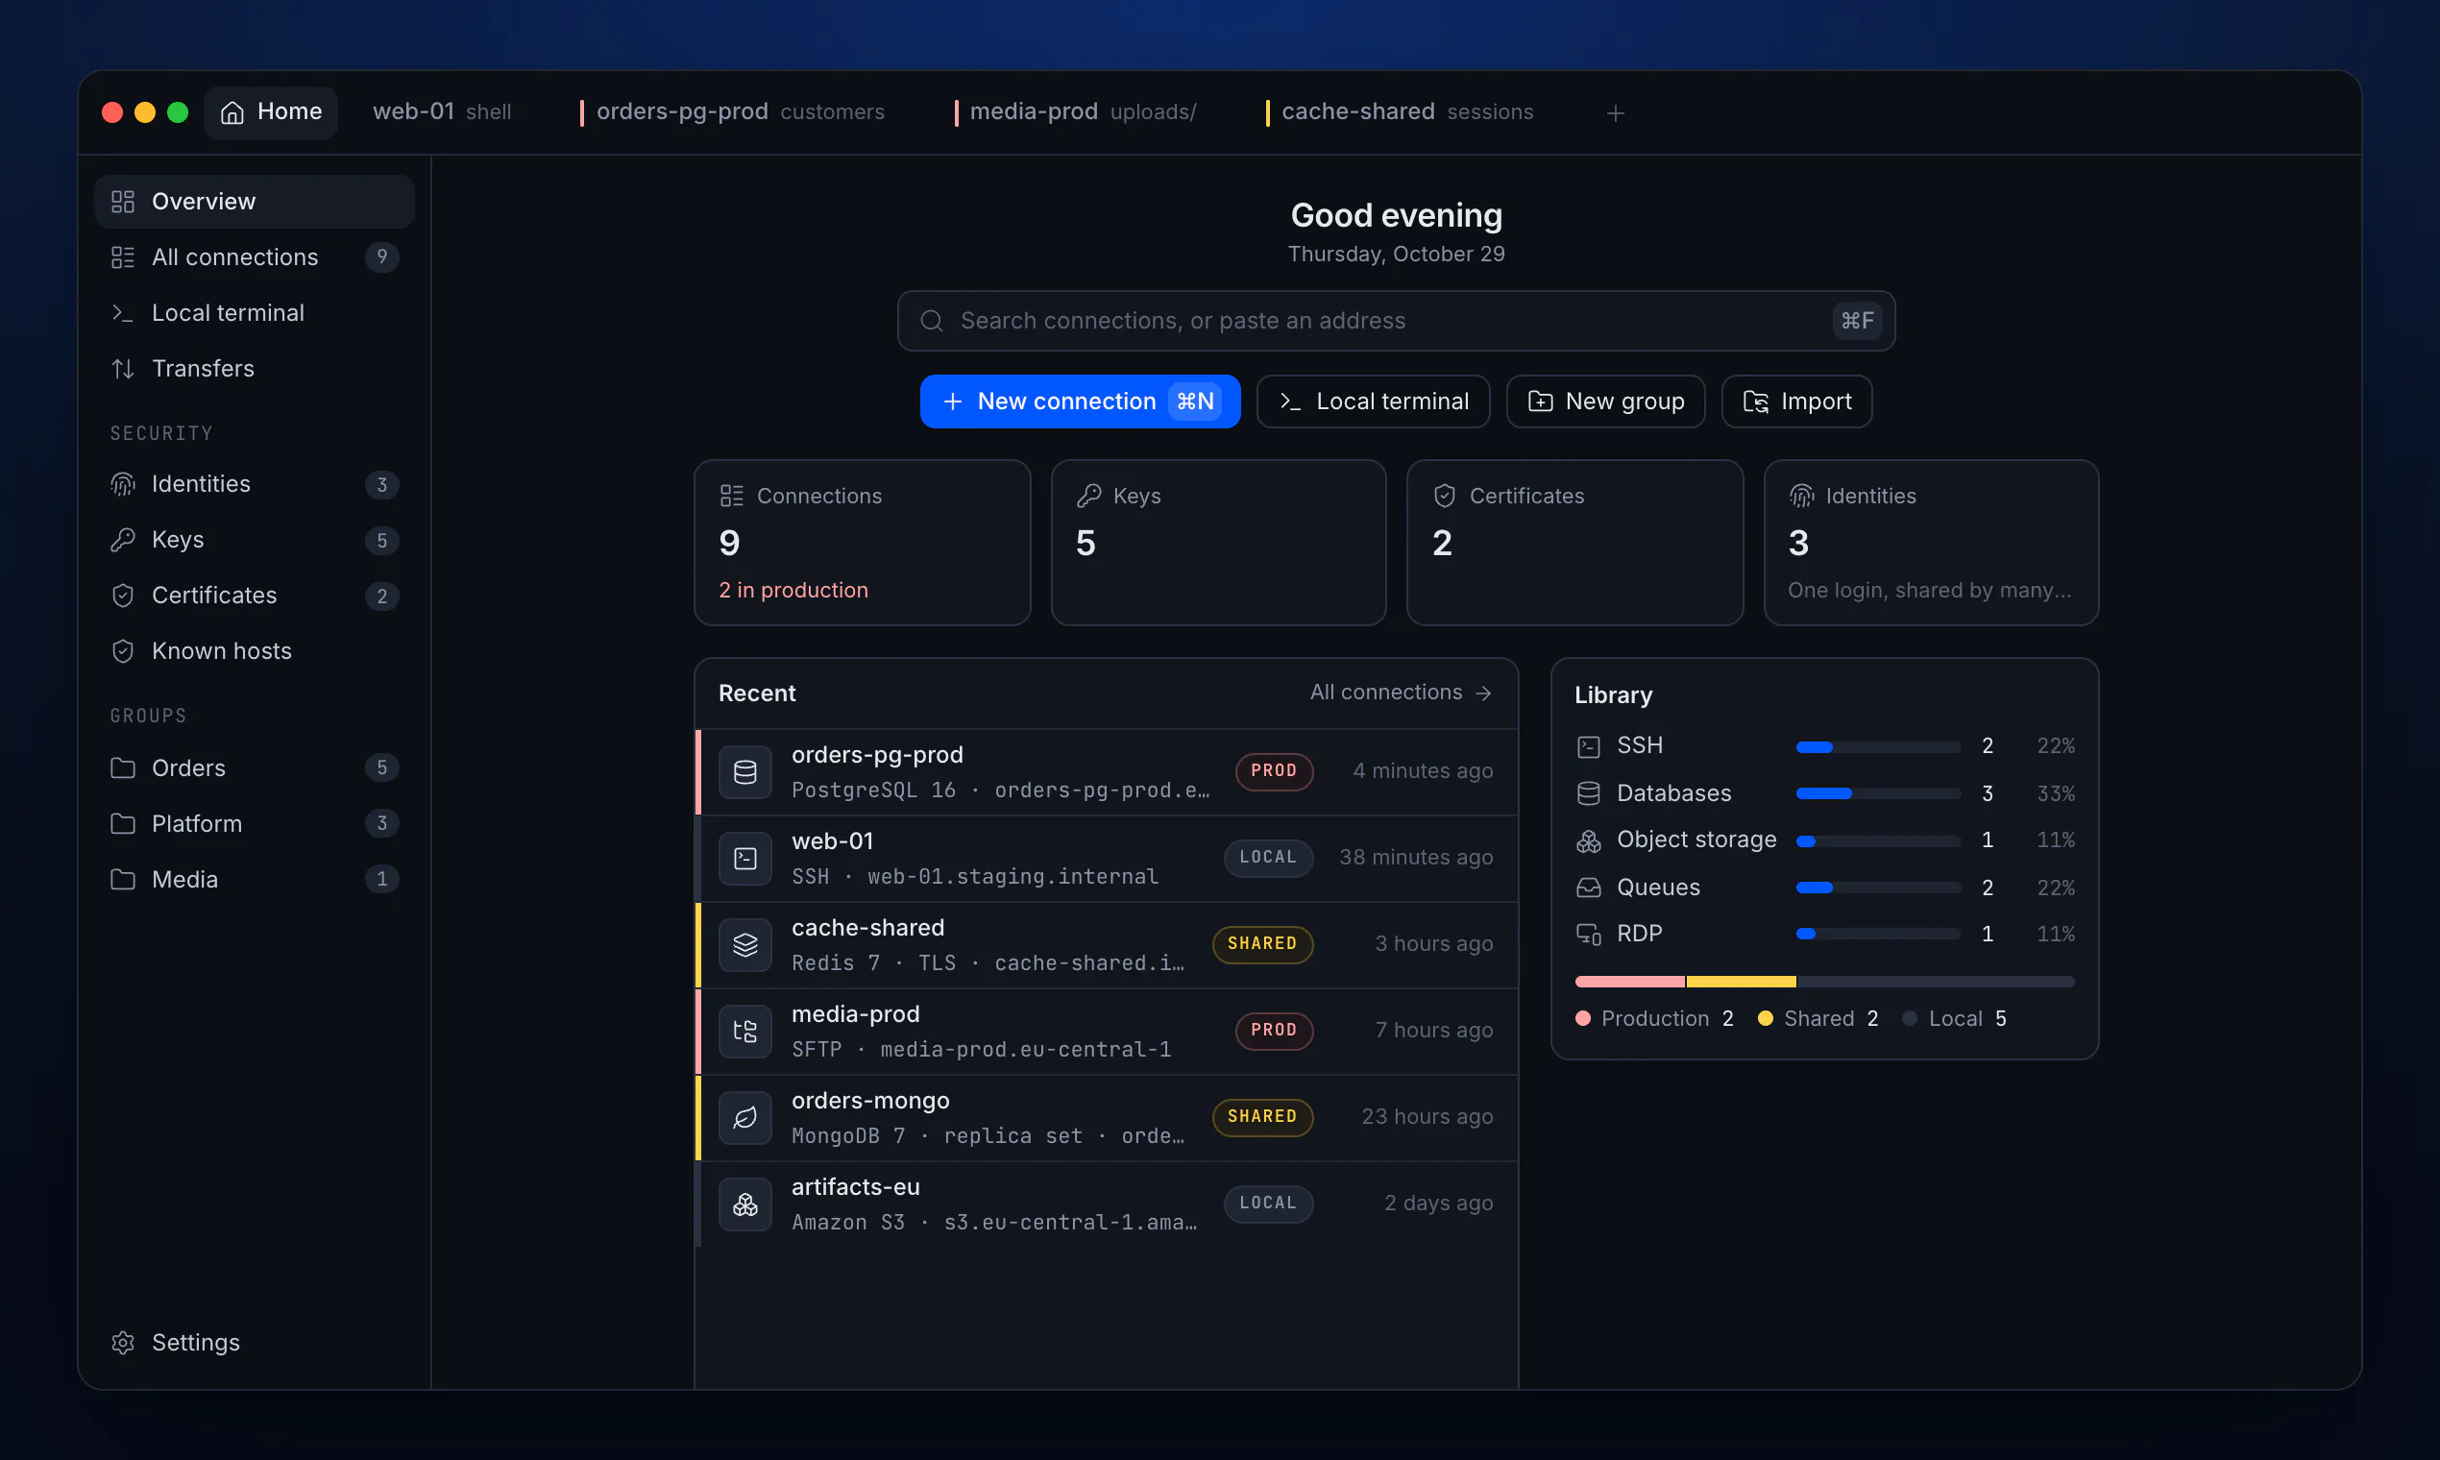Click the orders-pg-prod database icon

[744, 772]
